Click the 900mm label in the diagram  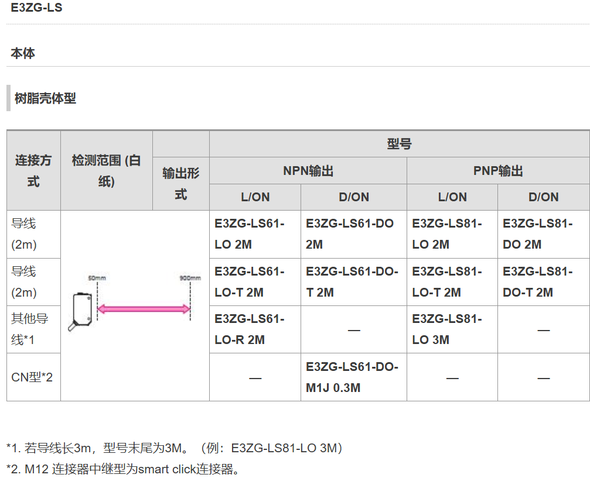pos(190,278)
